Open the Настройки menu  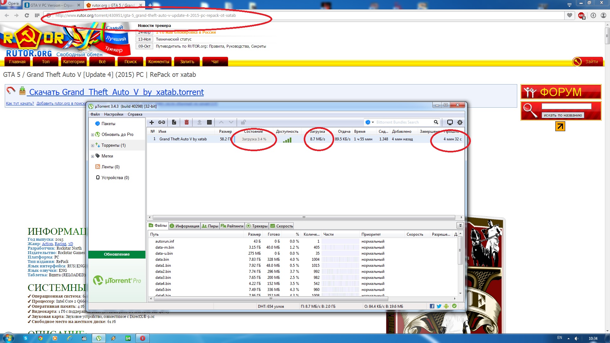pyautogui.click(x=113, y=114)
